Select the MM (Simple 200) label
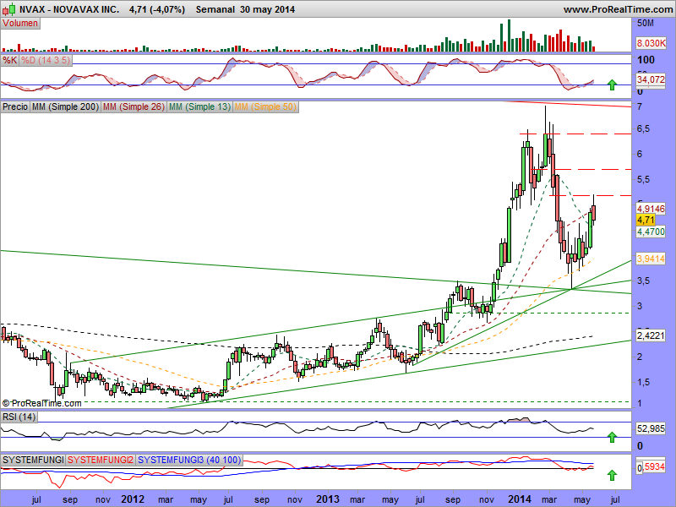This screenshot has width=676, height=507. tap(65, 106)
